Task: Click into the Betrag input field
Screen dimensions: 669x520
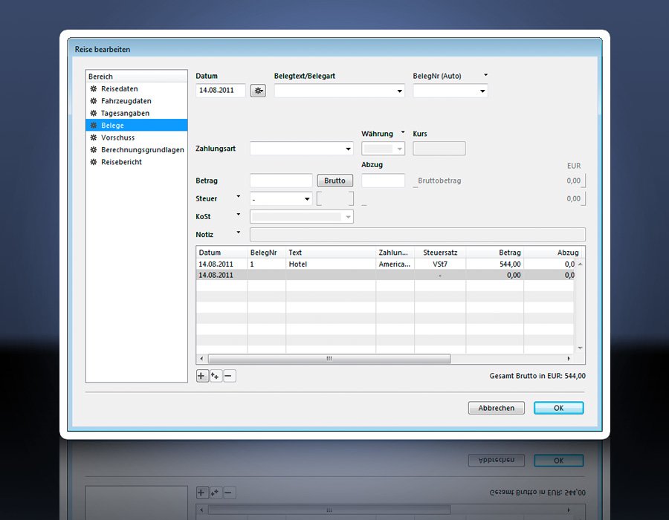Action: pos(281,181)
